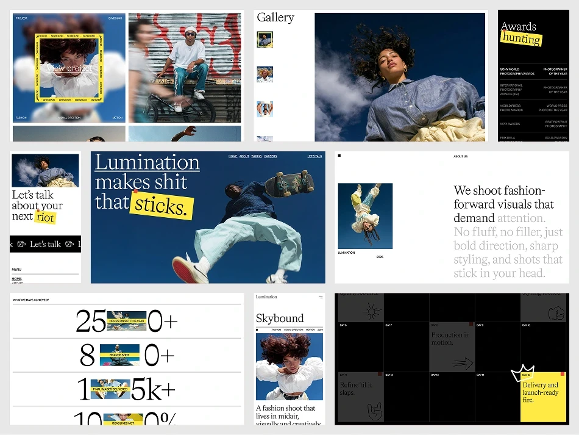The image size is (579, 435).
Task: Click the crown icon on the yellow delivery card
Action: [x=522, y=373]
